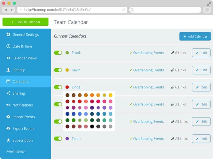Click the General Settings gear icon
Screen dimensions: 213x159
[8, 34]
